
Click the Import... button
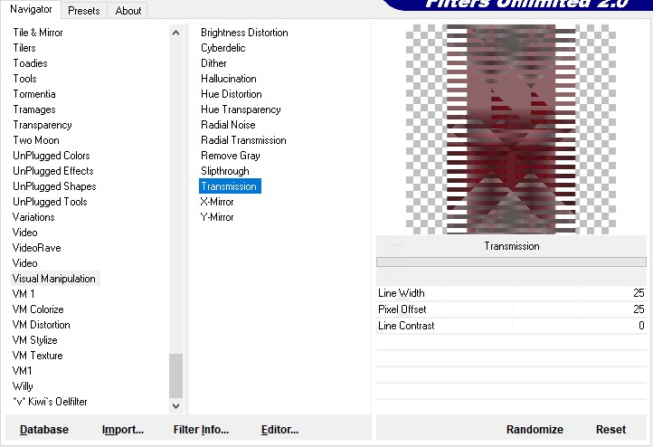[123, 430]
